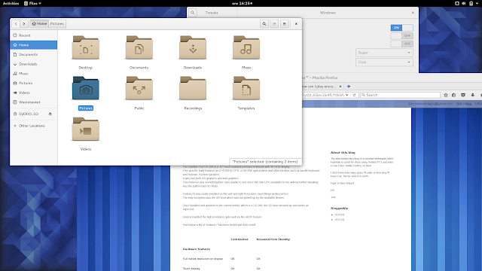Viewport: 482px width, 271px height.
Task: Focus the Firefox Search field
Action: [x=400, y=95]
